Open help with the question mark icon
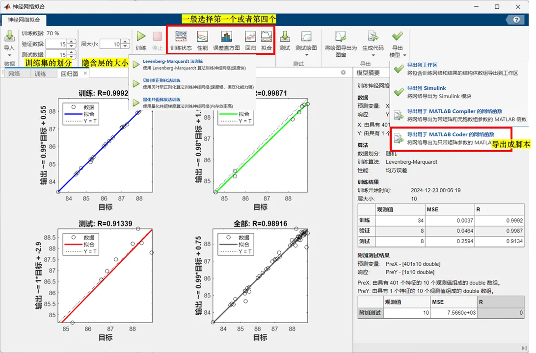Viewport: 536px width, 353px height. click(516, 20)
